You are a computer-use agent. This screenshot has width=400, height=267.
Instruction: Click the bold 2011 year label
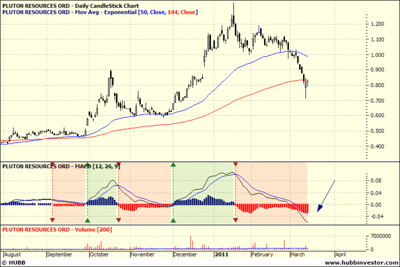coord(221,255)
